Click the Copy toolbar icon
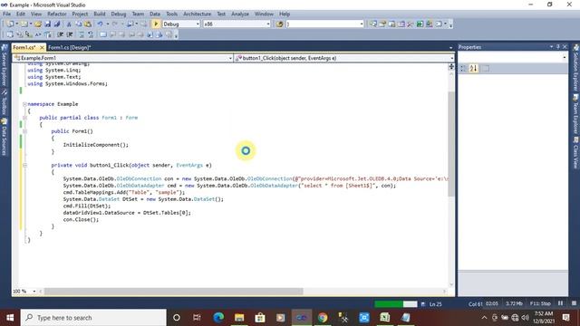 79,24
